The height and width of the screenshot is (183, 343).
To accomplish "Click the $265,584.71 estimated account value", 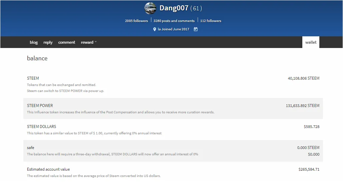I will [x=309, y=169].
